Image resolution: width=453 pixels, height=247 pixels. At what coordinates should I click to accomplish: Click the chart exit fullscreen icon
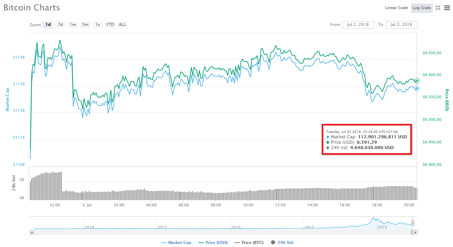click(438, 8)
